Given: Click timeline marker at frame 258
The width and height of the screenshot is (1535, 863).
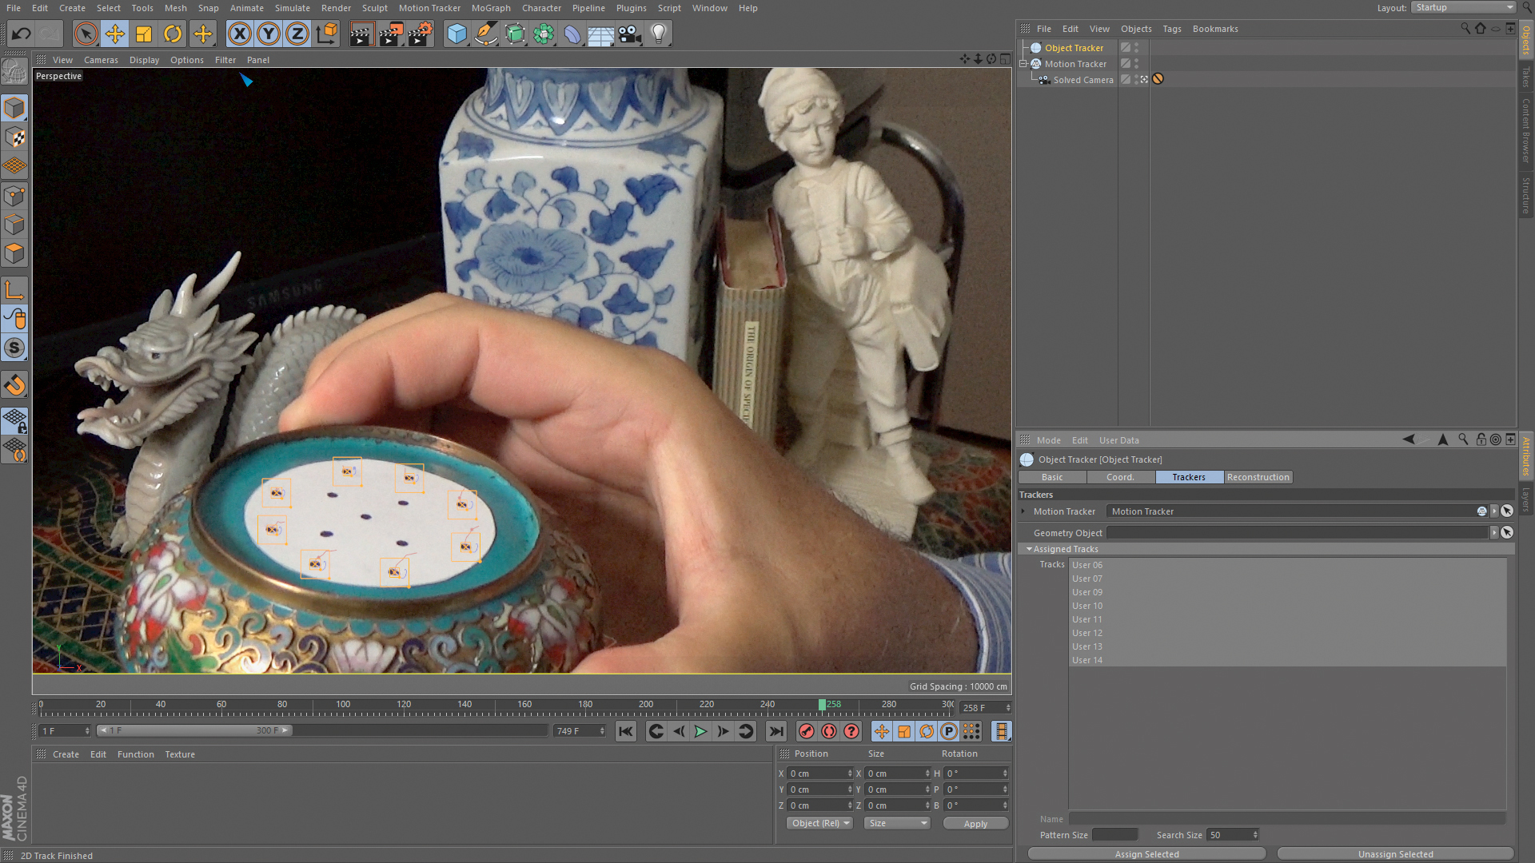Looking at the screenshot, I should tap(822, 705).
